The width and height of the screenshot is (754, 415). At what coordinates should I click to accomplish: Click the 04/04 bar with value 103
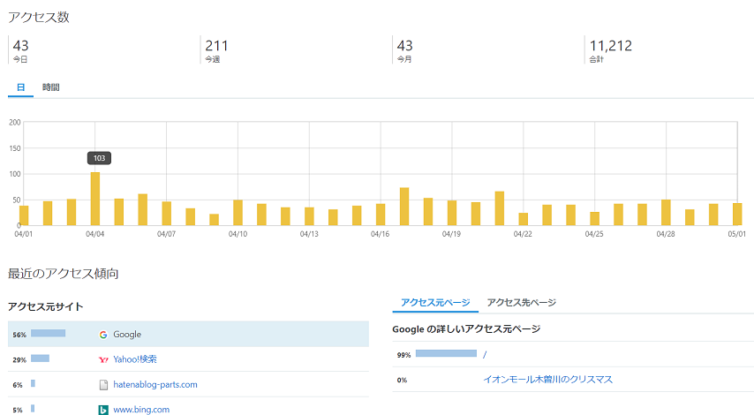[95, 199]
